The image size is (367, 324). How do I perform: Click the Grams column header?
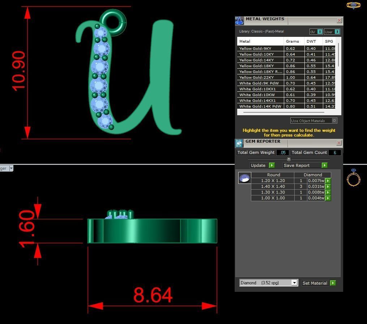[x=294, y=42]
